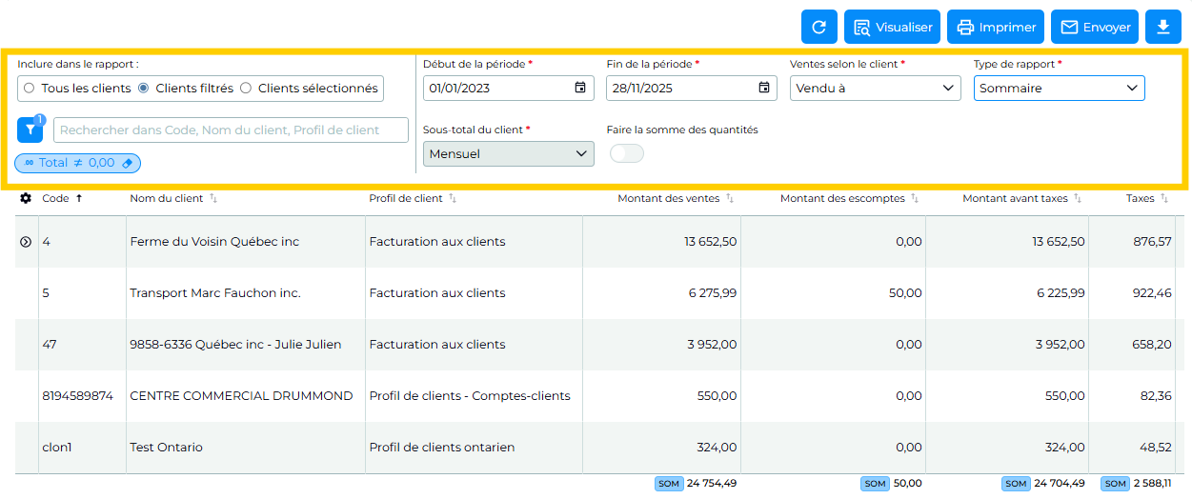Expand row for client code 4
The height and width of the screenshot is (499, 1192).
click(x=26, y=242)
